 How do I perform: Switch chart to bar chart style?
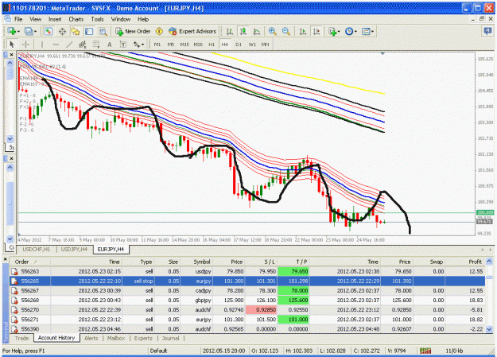[x=229, y=31]
